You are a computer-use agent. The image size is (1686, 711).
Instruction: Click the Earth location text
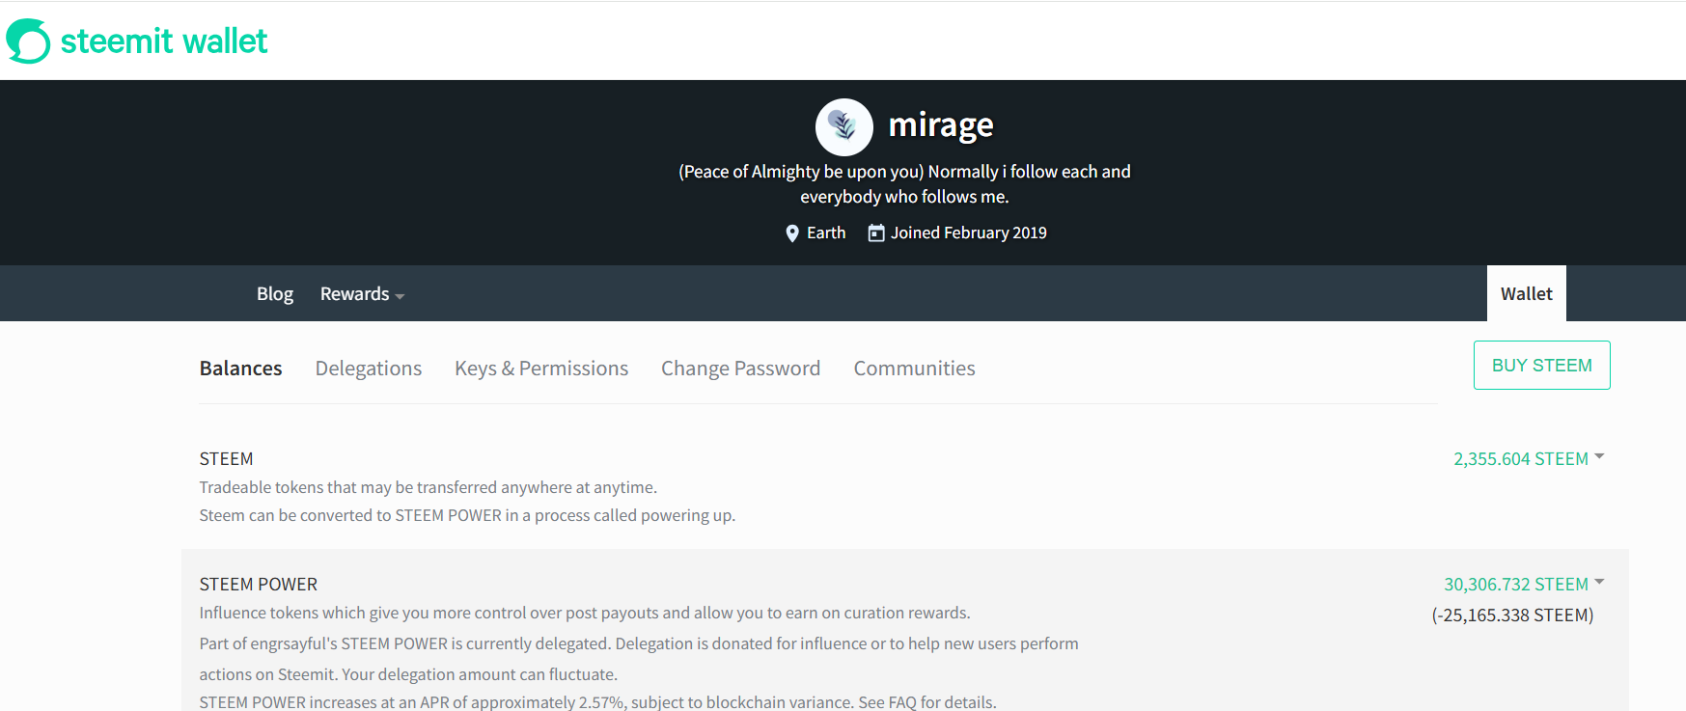[x=826, y=232]
